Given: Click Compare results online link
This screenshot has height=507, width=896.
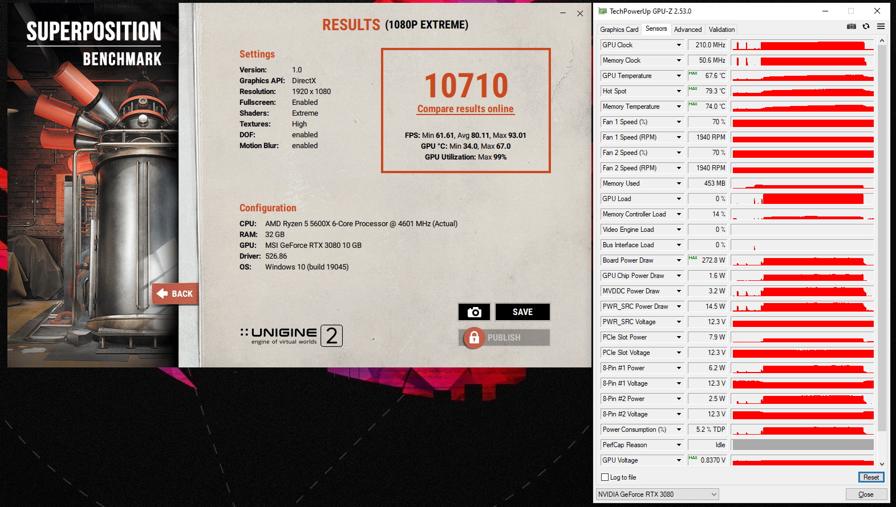Looking at the screenshot, I should (x=465, y=109).
